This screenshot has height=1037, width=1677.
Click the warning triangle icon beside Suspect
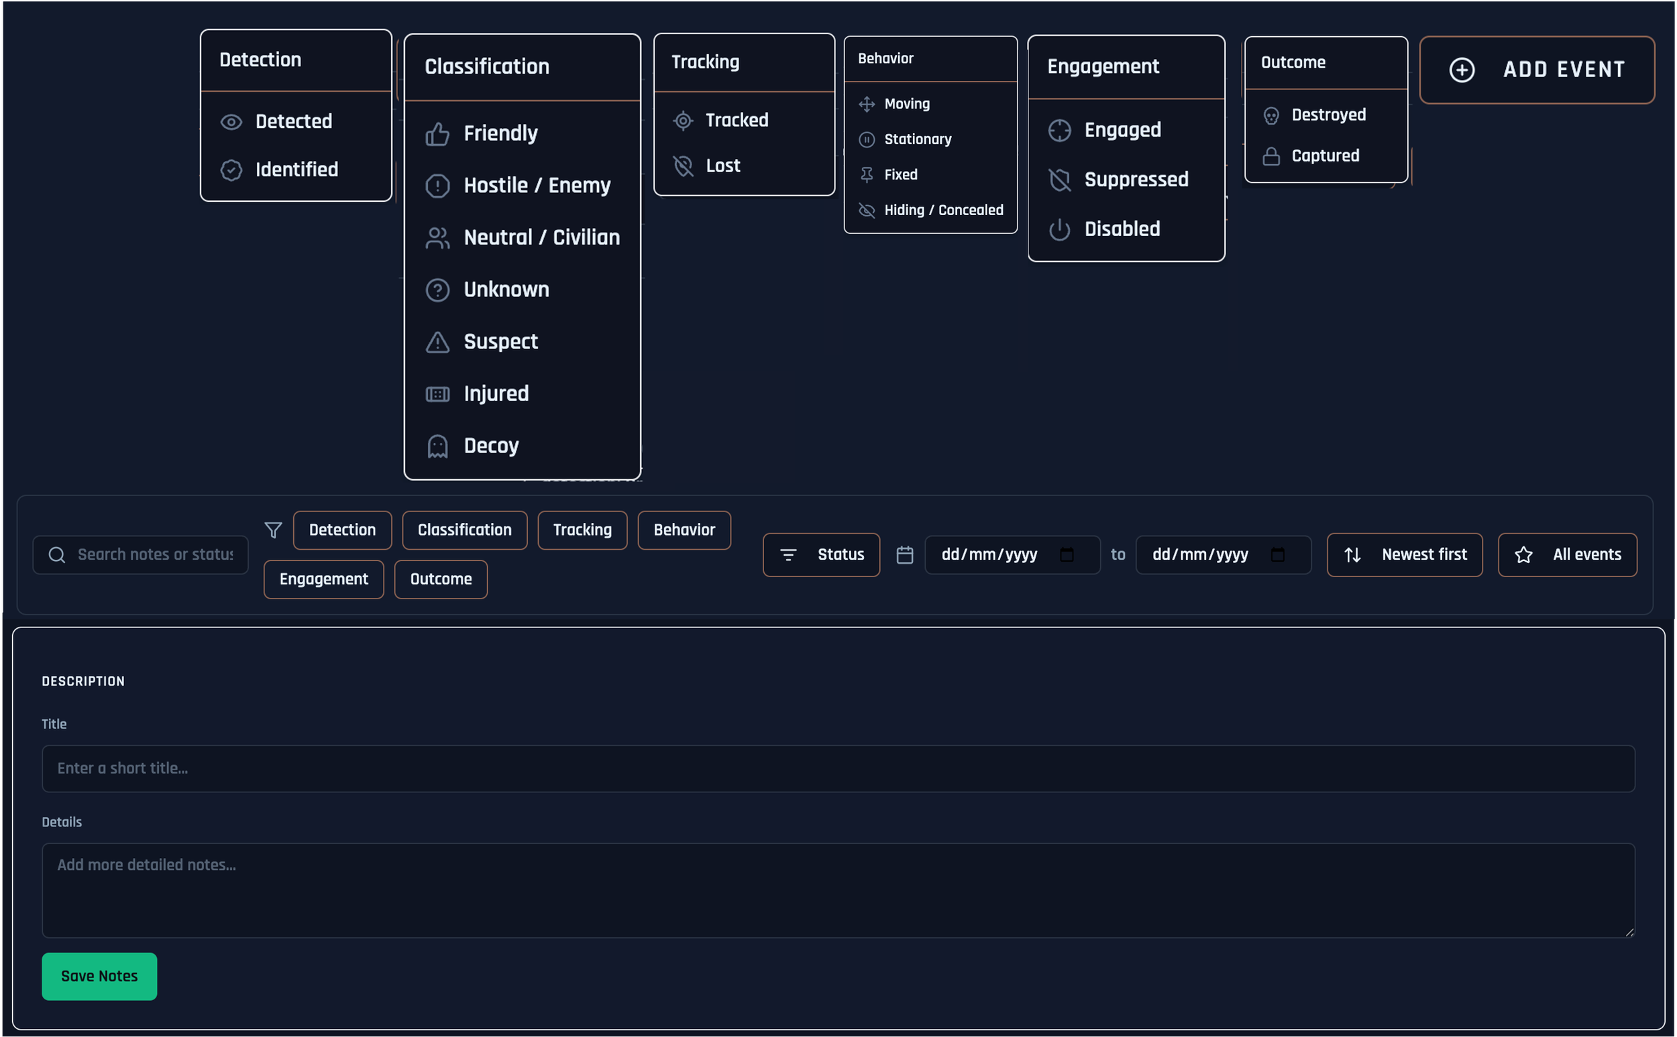tap(437, 343)
